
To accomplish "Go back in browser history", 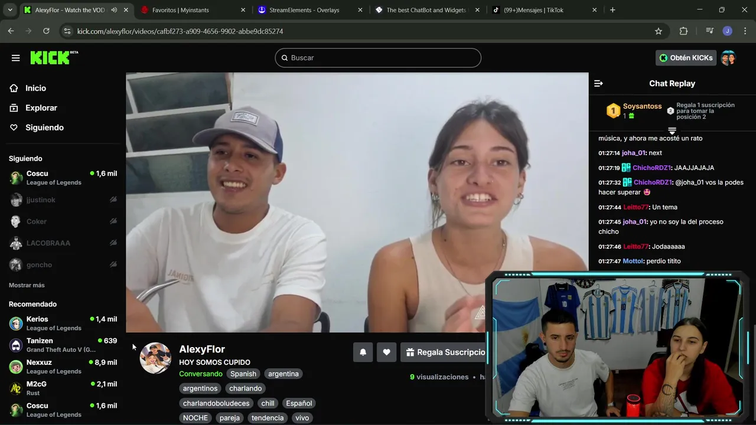I will [11, 31].
